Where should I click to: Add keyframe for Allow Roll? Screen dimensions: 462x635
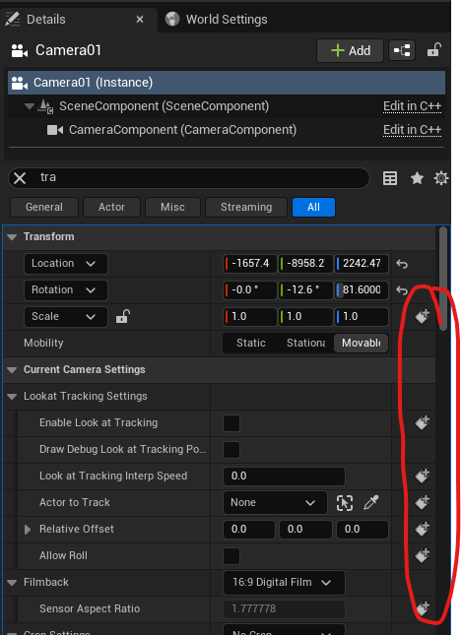click(422, 555)
